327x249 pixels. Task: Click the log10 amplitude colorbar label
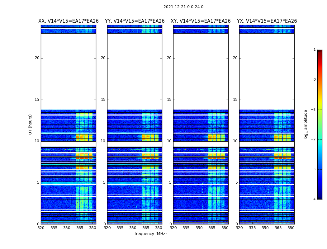pos(306,125)
